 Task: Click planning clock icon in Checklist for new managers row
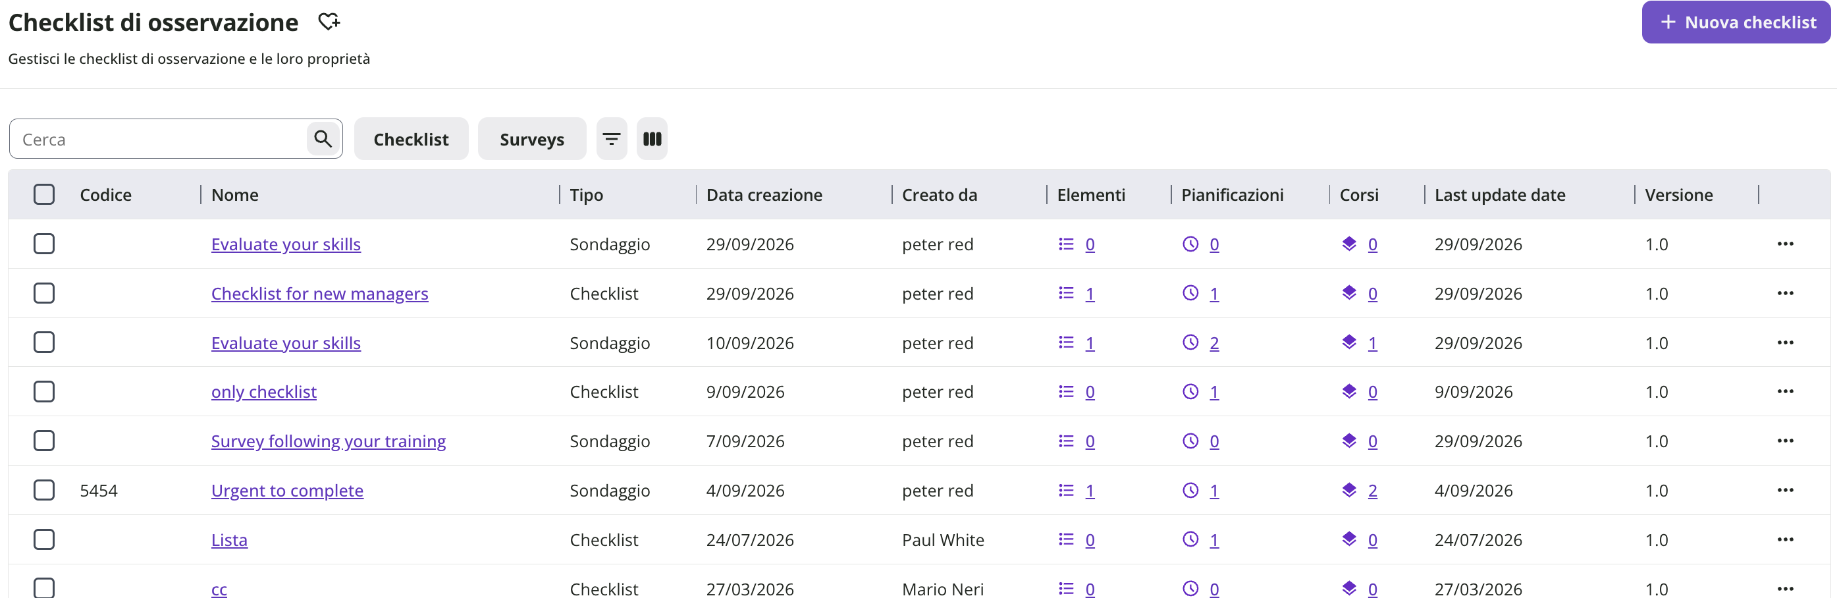[x=1190, y=293]
